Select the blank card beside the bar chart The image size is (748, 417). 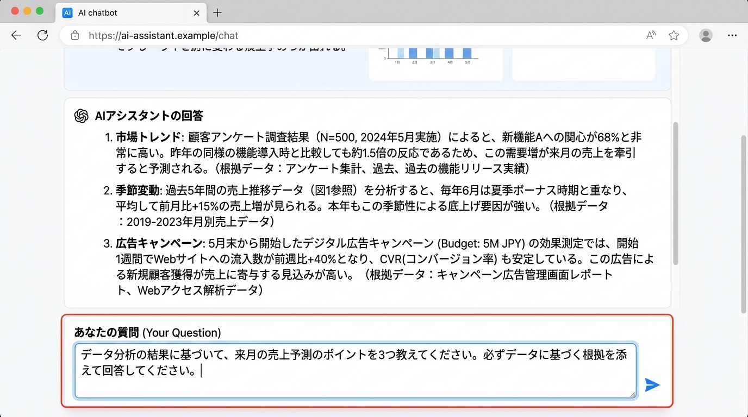click(583, 63)
